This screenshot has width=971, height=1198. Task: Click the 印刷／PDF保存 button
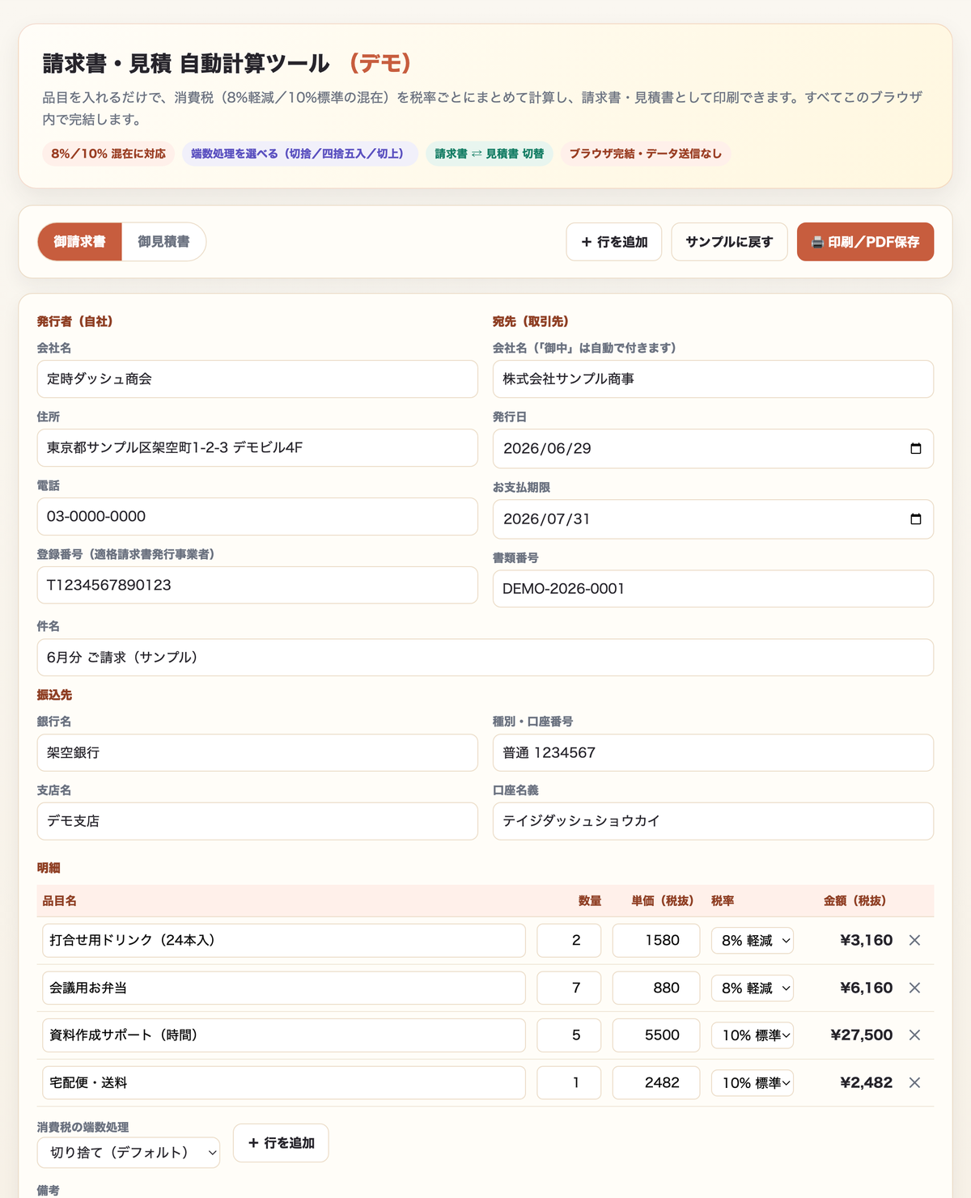point(865,242)
